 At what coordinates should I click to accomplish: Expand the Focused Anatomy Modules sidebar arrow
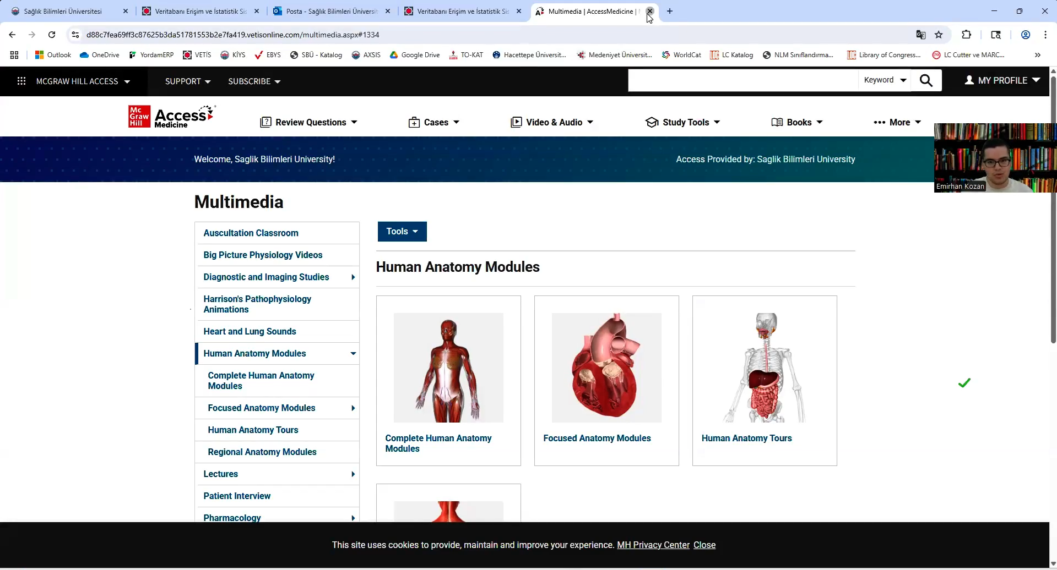pyautogui.click(x=353, y=408)
